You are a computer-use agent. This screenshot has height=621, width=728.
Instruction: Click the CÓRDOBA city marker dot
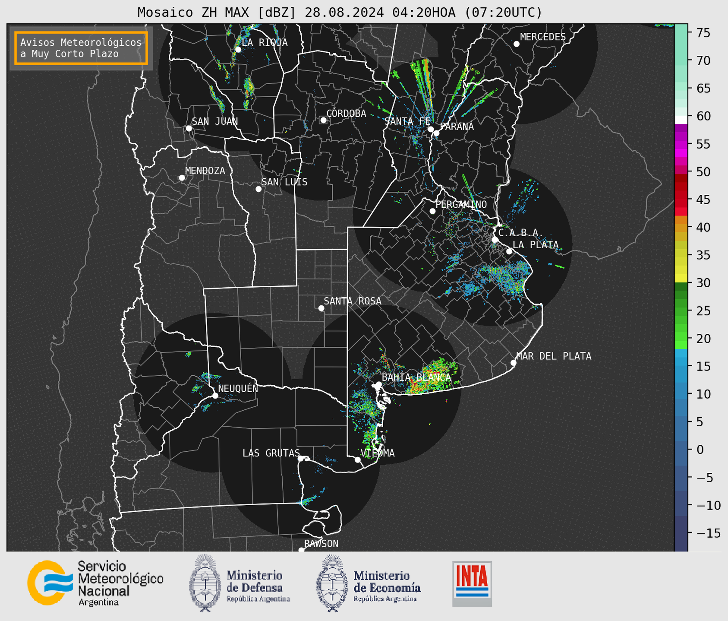click(x=323, y=120)
